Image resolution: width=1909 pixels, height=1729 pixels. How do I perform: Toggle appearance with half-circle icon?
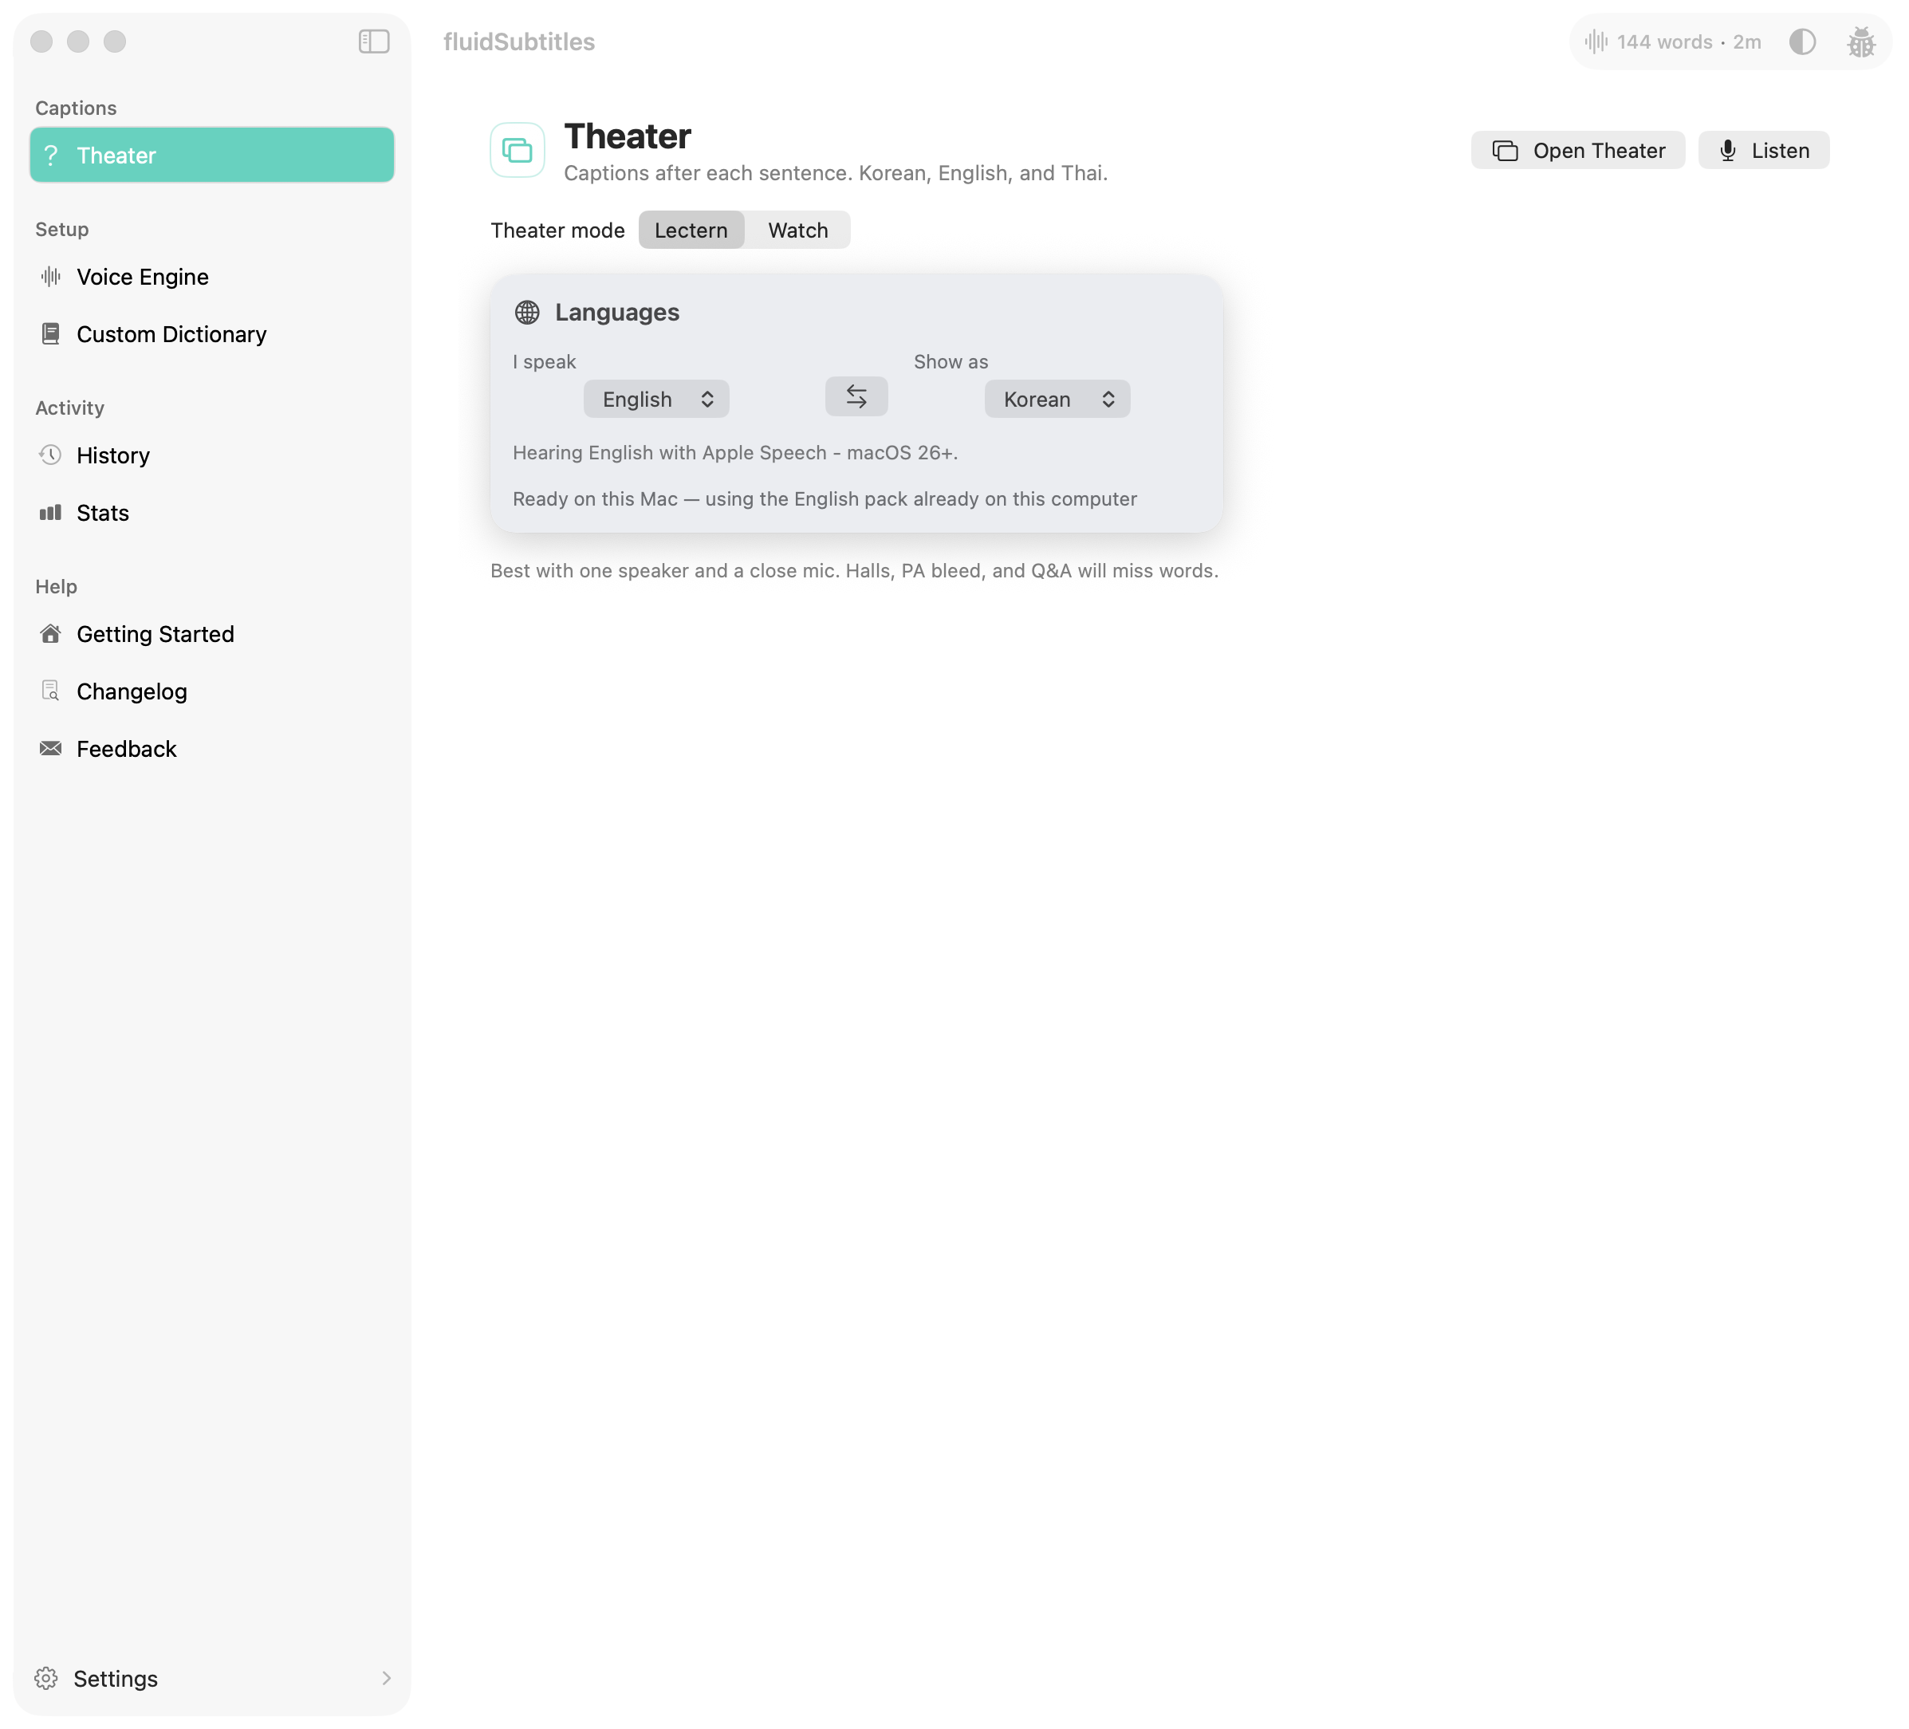click(x=1802, y=41)
